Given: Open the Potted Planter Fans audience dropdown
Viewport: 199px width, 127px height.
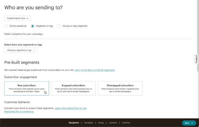Looking at the screenshot, I should coord(17,18).
